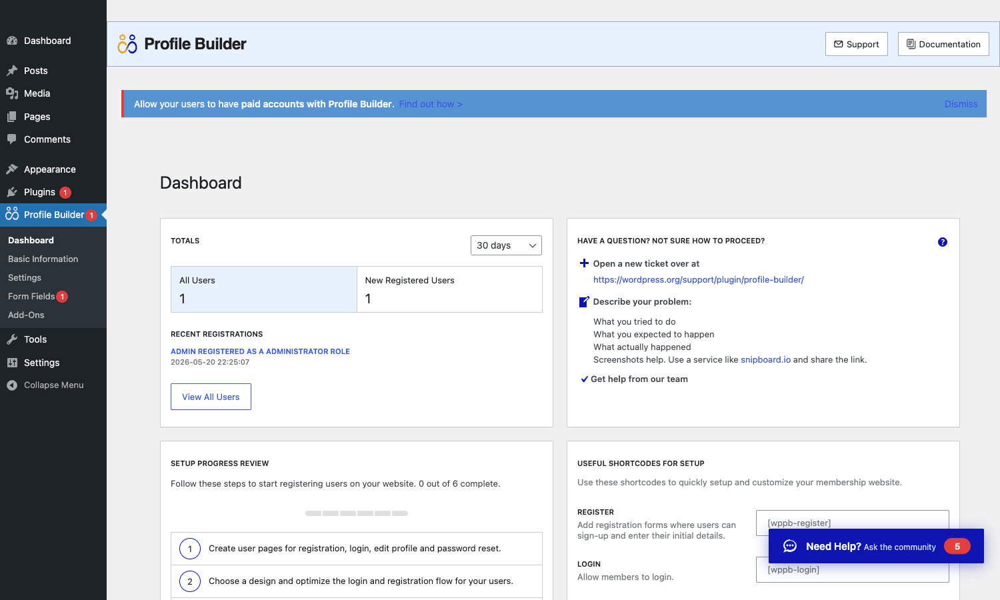Click the wppb-register shortcode field
Viewport: 1000px width, 600px height.
coord(852,523)
